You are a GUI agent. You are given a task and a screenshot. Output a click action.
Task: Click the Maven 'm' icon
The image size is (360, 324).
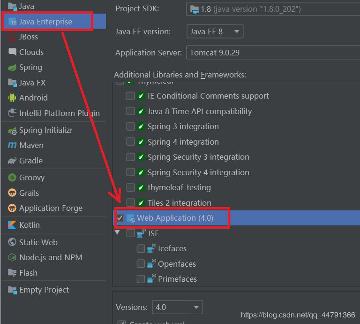point(12,146)
